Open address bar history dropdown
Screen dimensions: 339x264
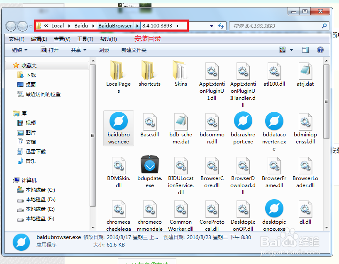[212, 26]
